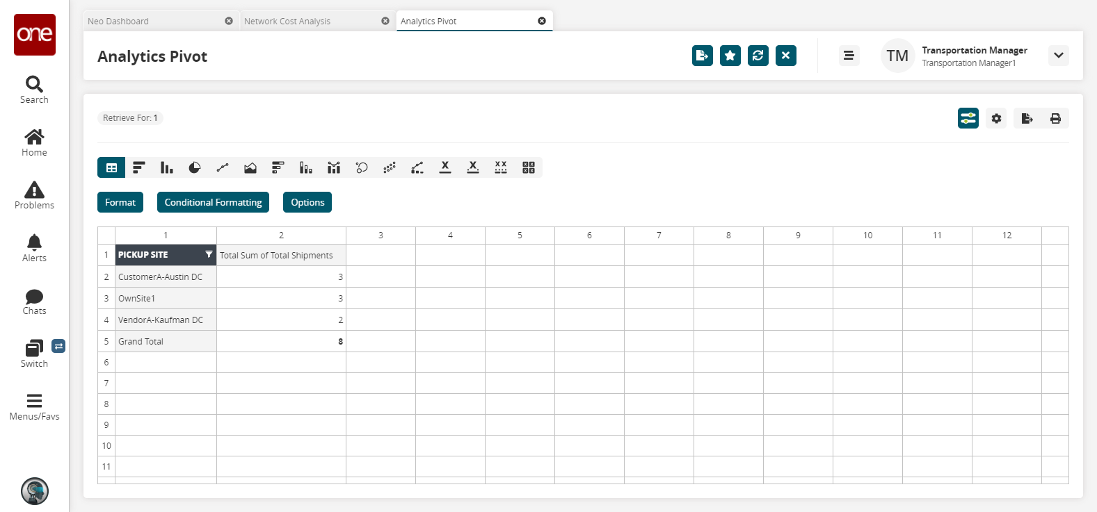The height and width of the screenshot is (512, 1097).
Task: Open PICKUP SITE column filter
Action: [x=209, y=254]
